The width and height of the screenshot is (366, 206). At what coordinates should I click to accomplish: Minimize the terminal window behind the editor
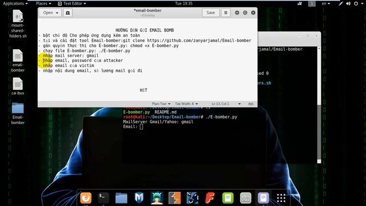(299, 35)
